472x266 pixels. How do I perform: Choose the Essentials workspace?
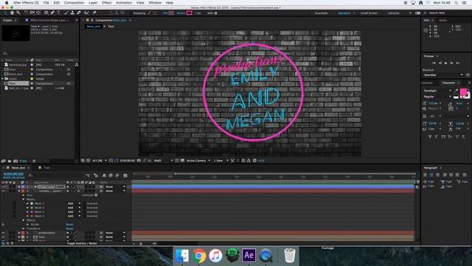coord(322,13)
